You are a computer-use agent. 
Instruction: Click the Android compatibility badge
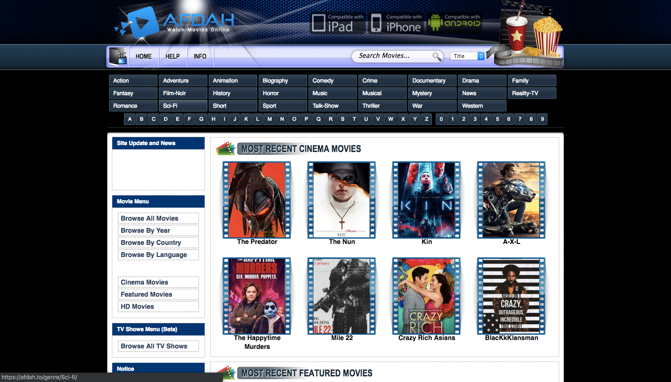(454, 23)
